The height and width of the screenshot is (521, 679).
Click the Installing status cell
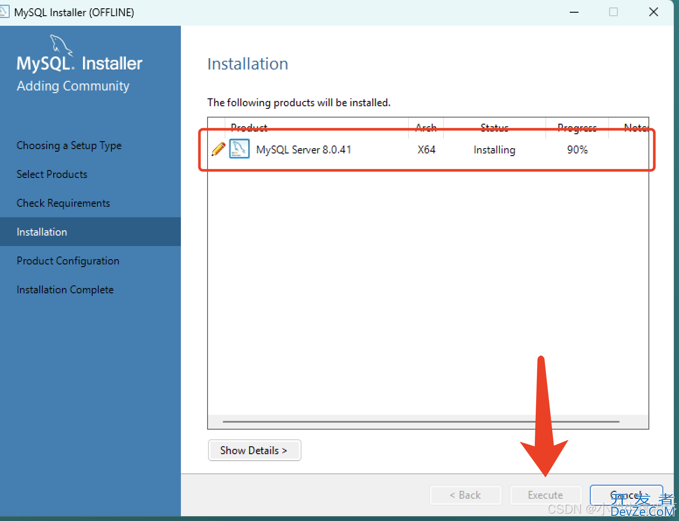point(495,150)
